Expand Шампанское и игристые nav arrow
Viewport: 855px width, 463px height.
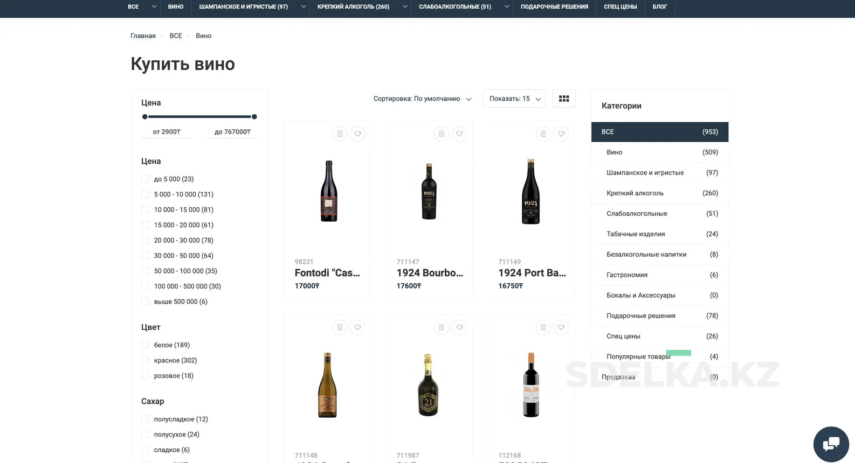coord(304,7)
